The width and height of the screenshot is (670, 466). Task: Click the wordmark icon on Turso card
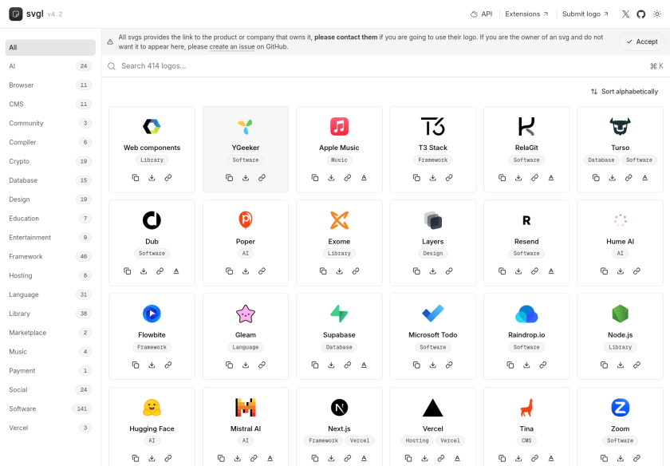[644, 178]
